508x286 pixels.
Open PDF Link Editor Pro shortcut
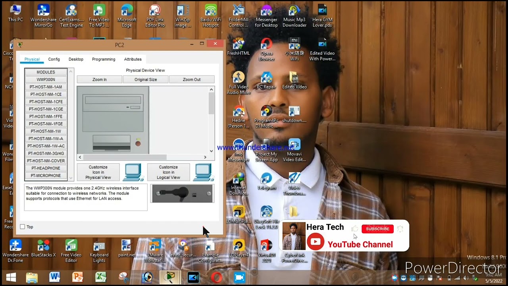[155, 16]
